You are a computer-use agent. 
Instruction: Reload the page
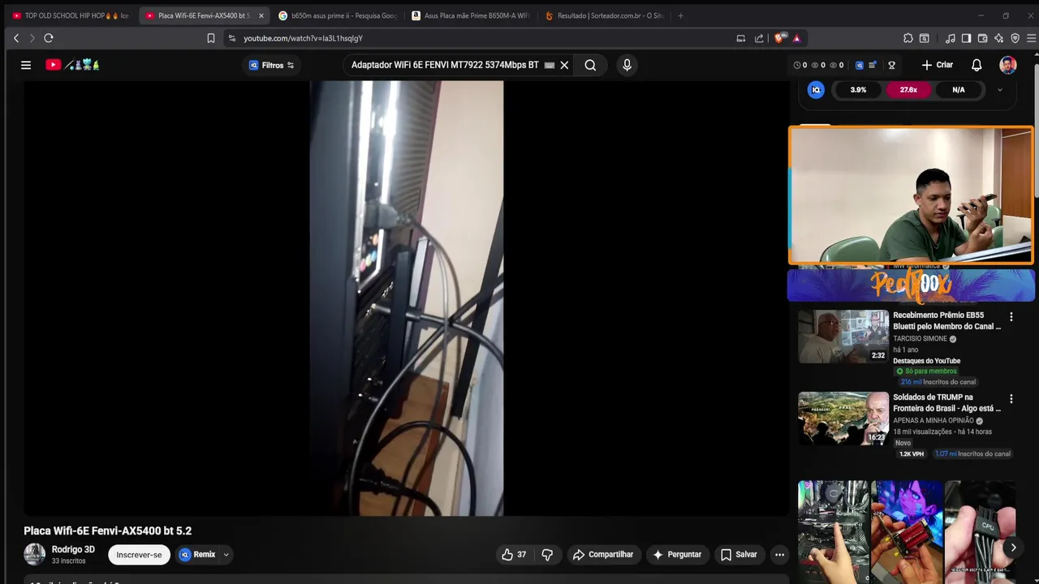49,38
